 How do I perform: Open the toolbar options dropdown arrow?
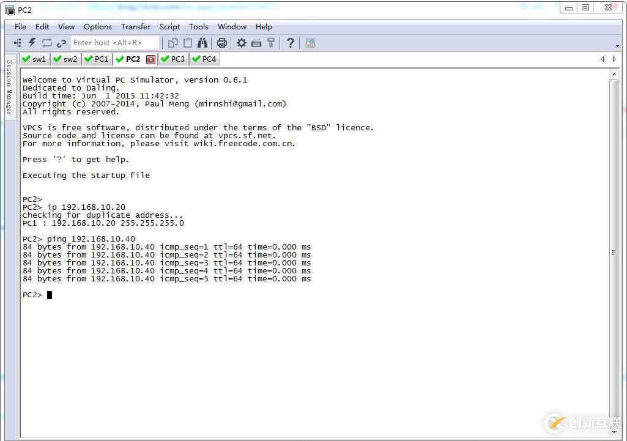pyautogui.click(x=617, y=46)
